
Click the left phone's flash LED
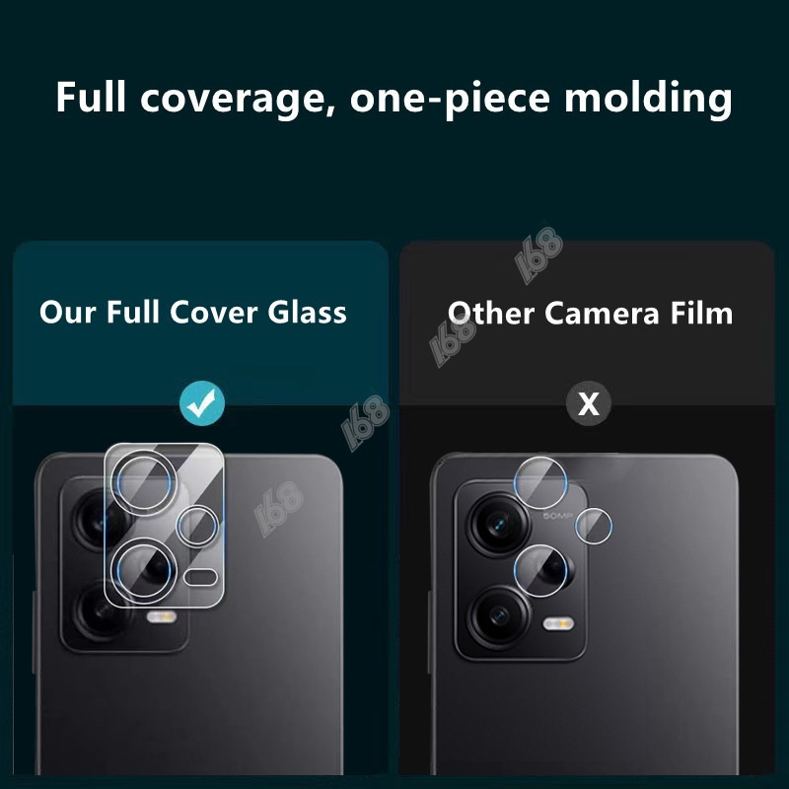(162, 616)
